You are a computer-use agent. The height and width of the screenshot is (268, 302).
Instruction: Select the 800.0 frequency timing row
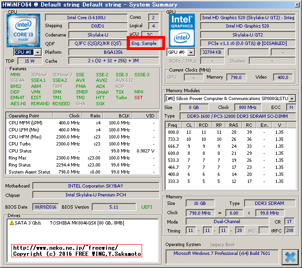click(x=230, y=132)
